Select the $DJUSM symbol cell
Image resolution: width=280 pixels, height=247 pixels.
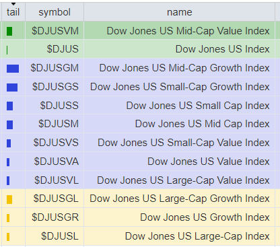tap(55, 124)
